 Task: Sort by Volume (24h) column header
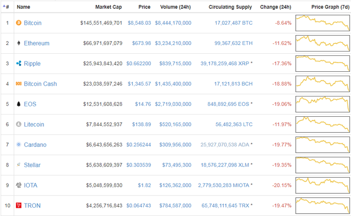click(x=175, y=7)
